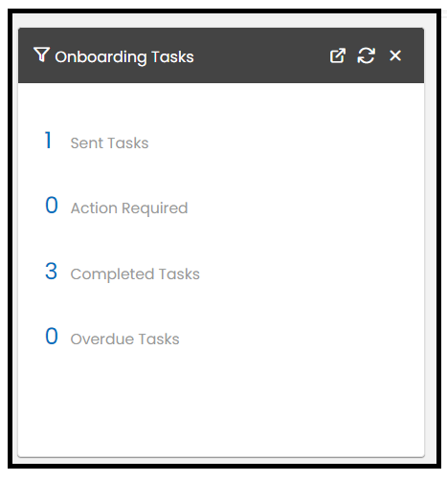Open the Completed Tasks count of 3

tap(51, 272)
